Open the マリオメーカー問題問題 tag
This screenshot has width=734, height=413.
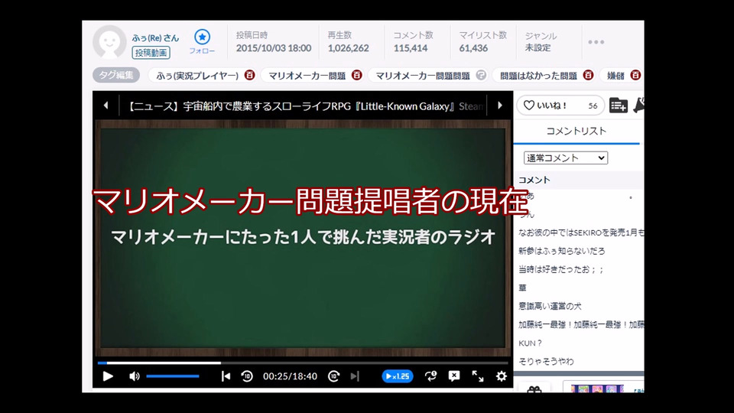pyautogui.click(x=423, y=76)
